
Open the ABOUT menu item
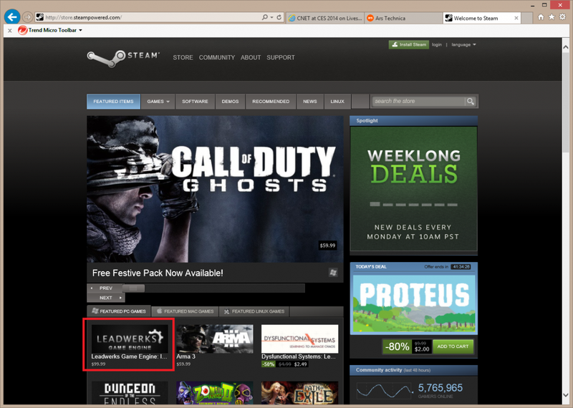click(251, 58)
